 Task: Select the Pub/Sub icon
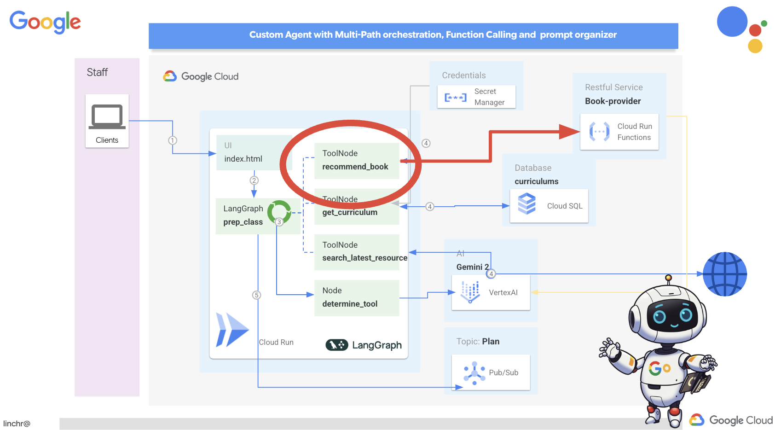click(x=474, y=373)
